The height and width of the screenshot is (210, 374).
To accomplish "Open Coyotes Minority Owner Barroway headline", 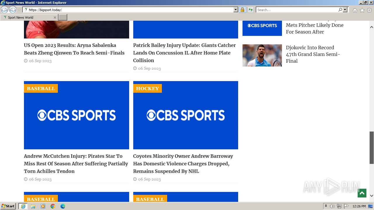I will (183, 164).
